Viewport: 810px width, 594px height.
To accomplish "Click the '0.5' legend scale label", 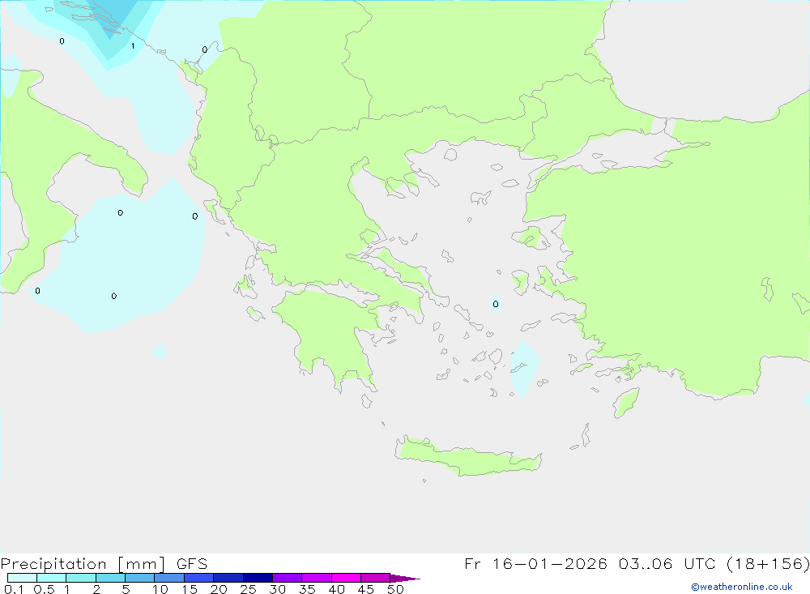I will pyautogui.click(x=44, y=589).
